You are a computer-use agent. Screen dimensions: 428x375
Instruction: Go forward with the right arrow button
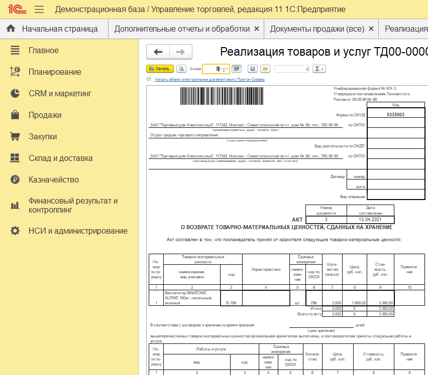tap(181, 52)
